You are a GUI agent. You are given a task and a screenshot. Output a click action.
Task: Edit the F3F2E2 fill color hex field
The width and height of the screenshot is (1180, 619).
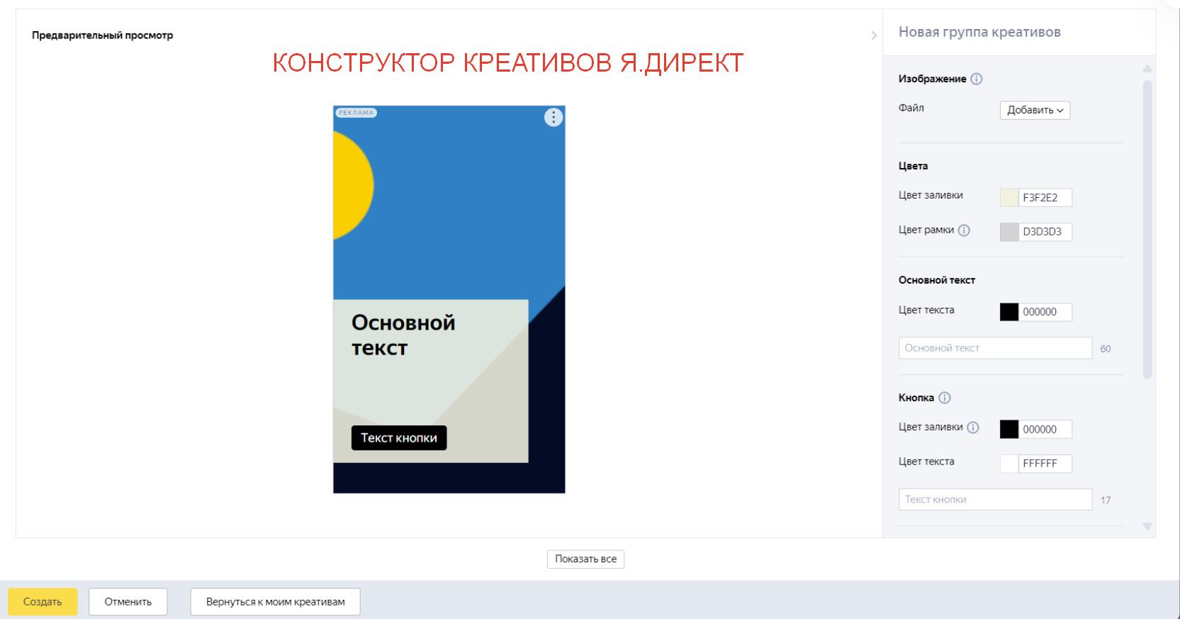coord(1045,197)
